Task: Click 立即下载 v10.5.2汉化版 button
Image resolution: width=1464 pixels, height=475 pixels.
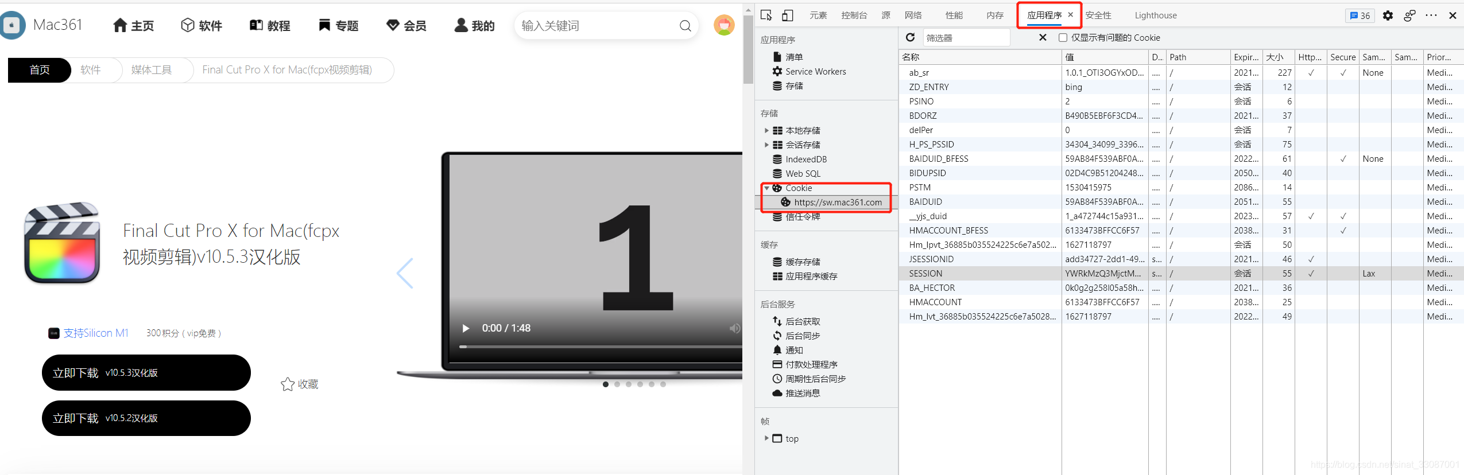Action: click(x=146, y=418)
